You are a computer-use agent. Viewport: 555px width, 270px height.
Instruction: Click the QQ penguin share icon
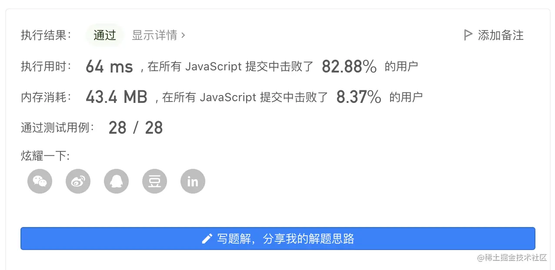coord(116,181)
